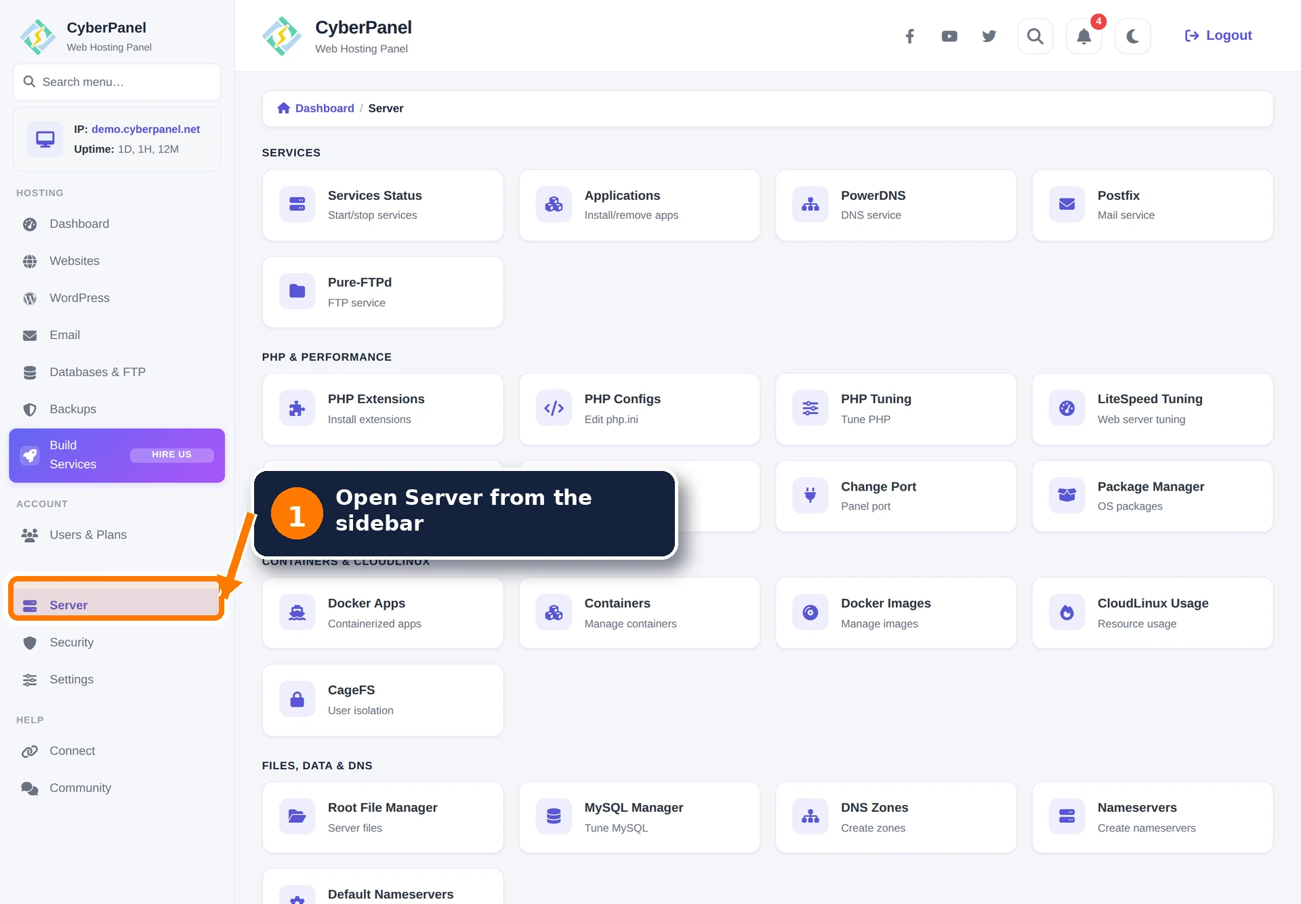Click the CyberPanel logo in sidebar
The image size is (1301, 904).
click(38, 37)
